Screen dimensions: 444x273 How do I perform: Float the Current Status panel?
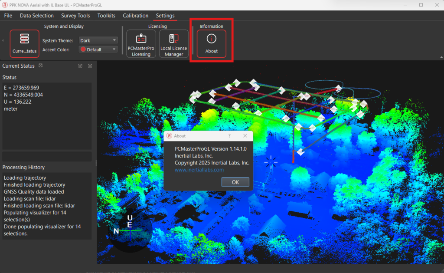pos(80,66)
